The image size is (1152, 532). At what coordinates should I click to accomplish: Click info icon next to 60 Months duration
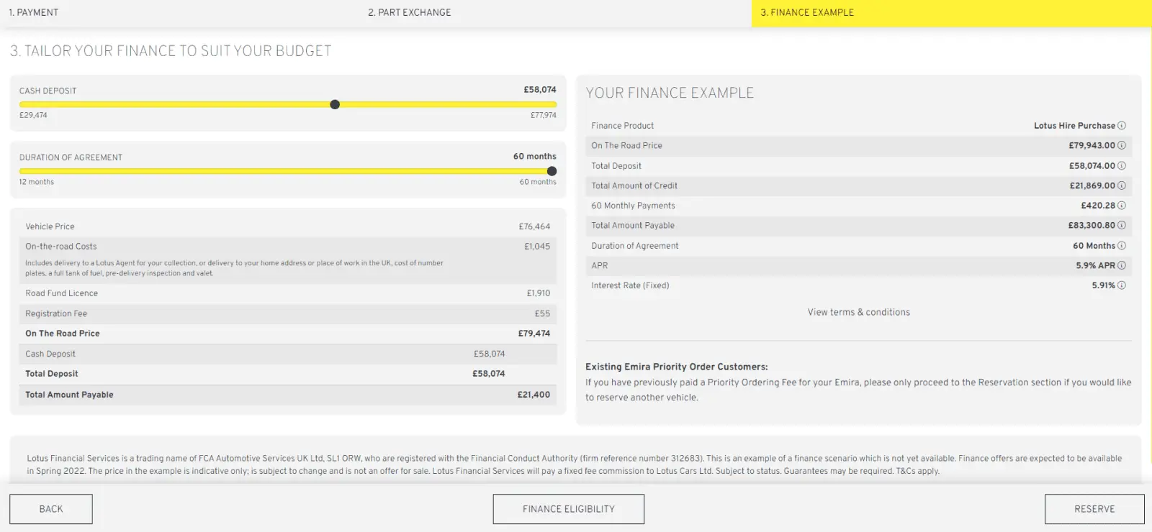[1121, 246]
